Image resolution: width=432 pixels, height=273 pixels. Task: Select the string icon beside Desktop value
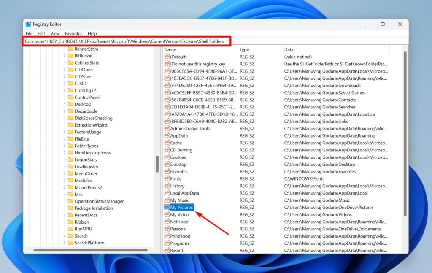[x=167, y=164]
